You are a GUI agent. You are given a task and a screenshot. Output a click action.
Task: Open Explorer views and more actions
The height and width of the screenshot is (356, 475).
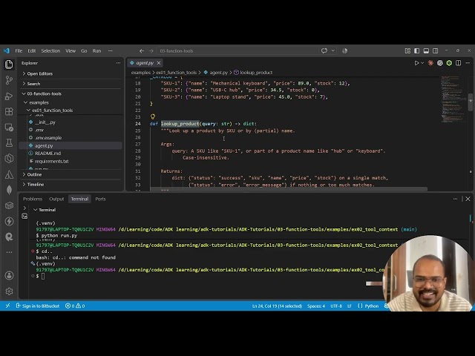(118, 63)
